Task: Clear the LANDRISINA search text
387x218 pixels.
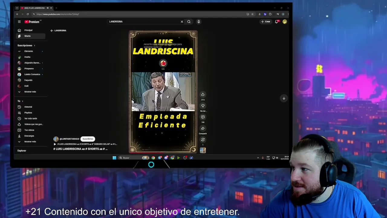Action: pos(182,21)
